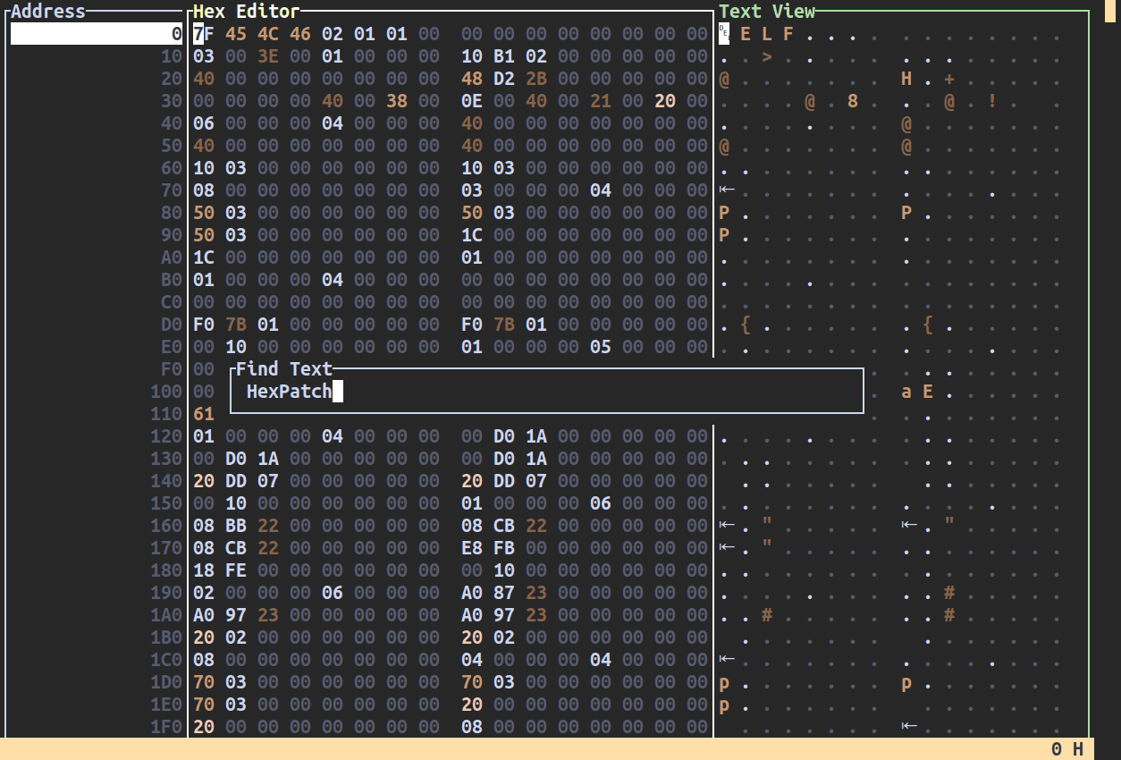
Task: Select the 87 byte in row 190
Action: pyautogui.click(x=504, y=592)
